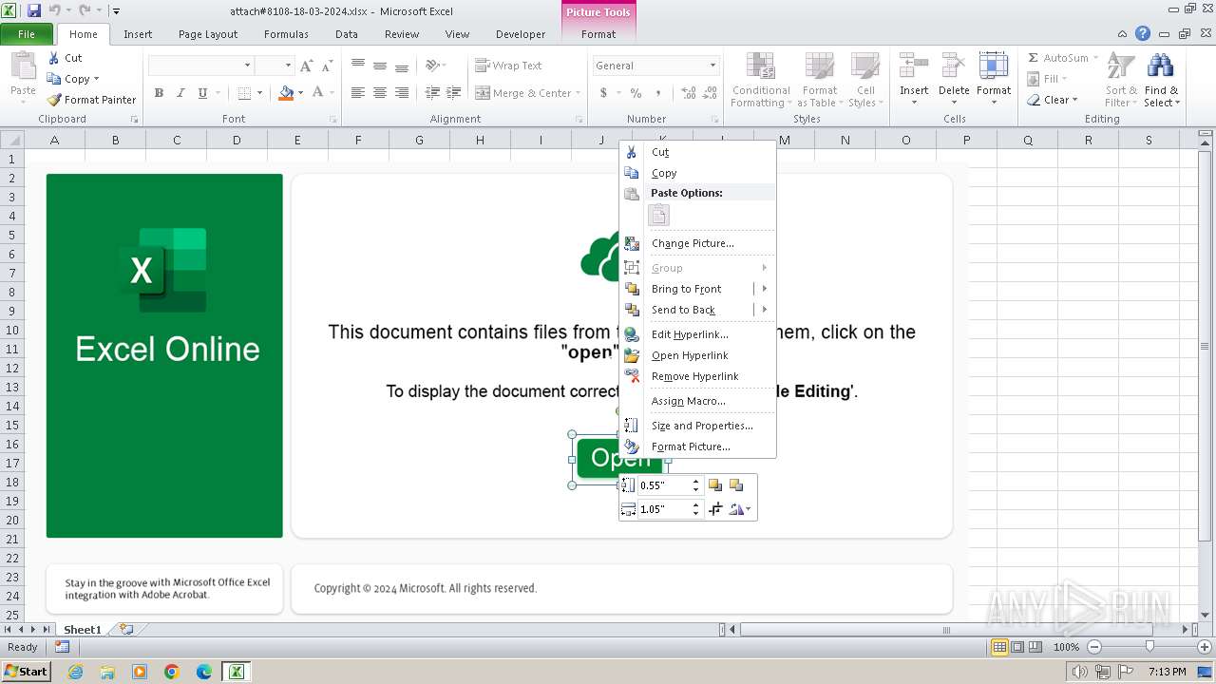The height and width of the screenshot is (684, 1216).
Task: Switch to the Formulas tab
Action: pos(286,34)
